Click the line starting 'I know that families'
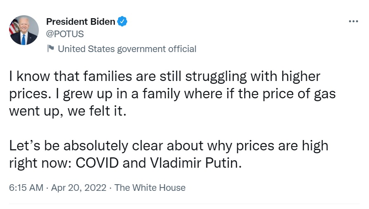 pyautogui.click(x=164, y=77)
